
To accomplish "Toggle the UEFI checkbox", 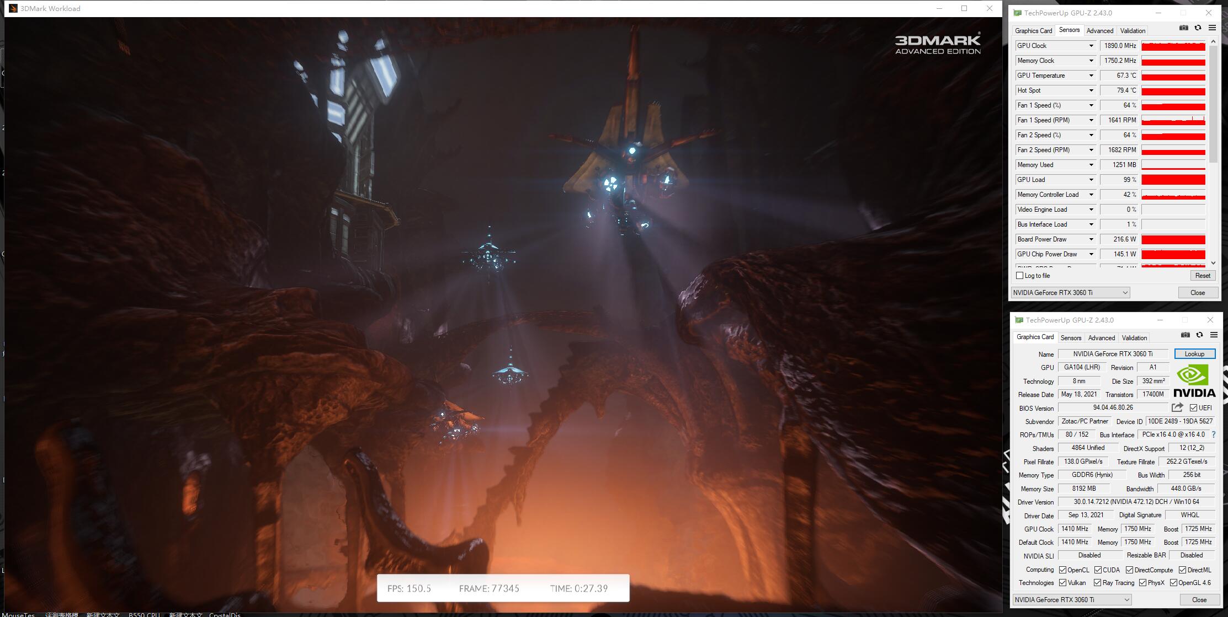I will click(1193, 408).
